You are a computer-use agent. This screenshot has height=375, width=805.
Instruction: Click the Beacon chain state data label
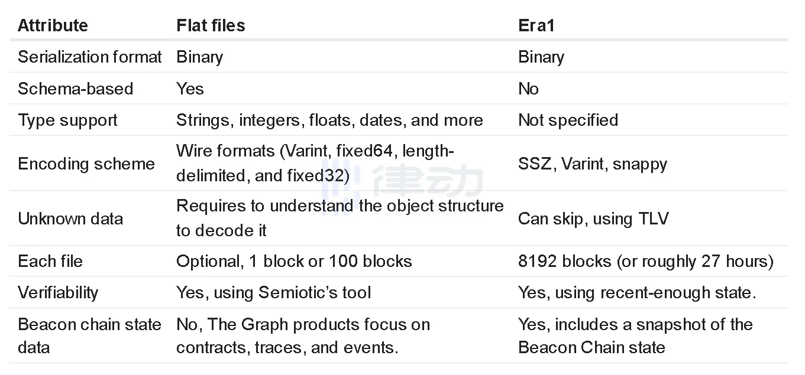tap(89, 335)
